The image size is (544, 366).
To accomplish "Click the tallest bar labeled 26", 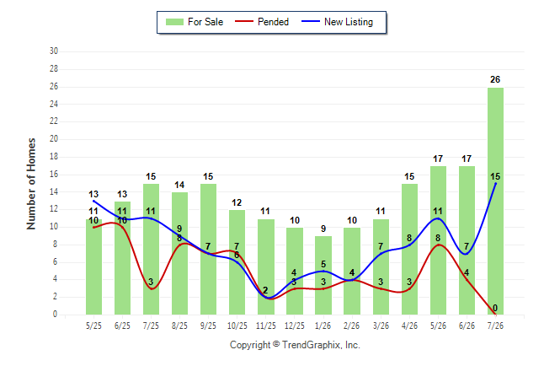I will click(x=495, y=201).
